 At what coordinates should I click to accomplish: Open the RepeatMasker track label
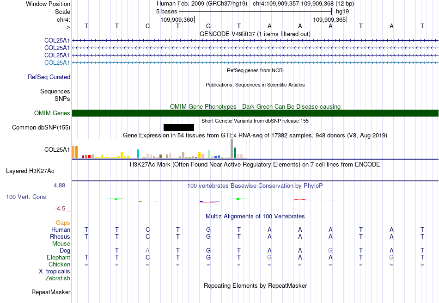pyautogui.click(x=51, y=292)
